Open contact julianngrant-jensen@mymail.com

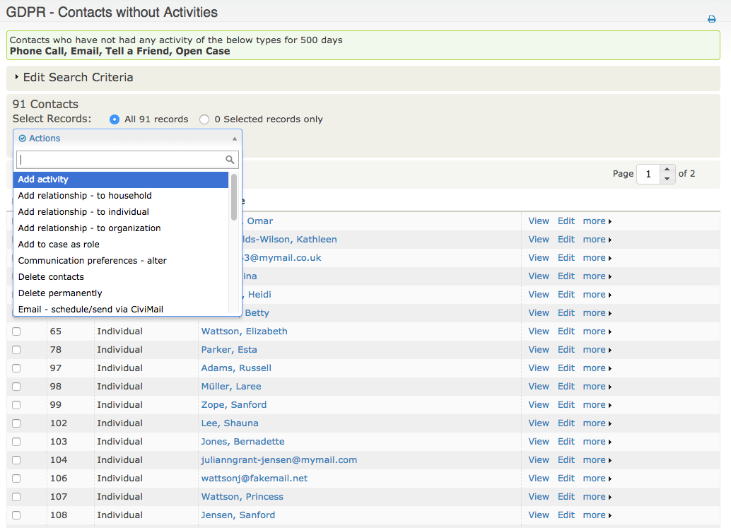279,460
